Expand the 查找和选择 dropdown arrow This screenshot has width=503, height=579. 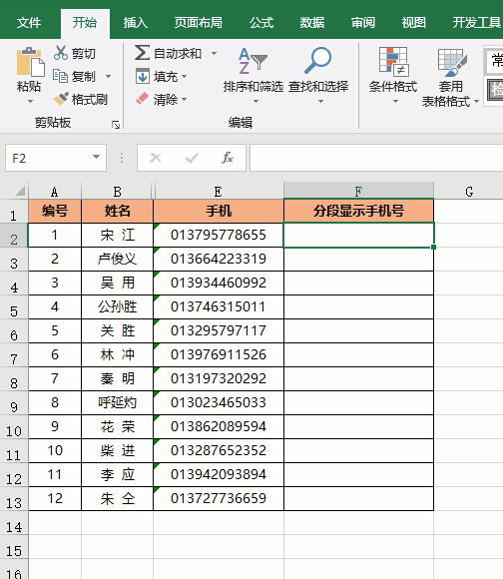pos(320,101)
